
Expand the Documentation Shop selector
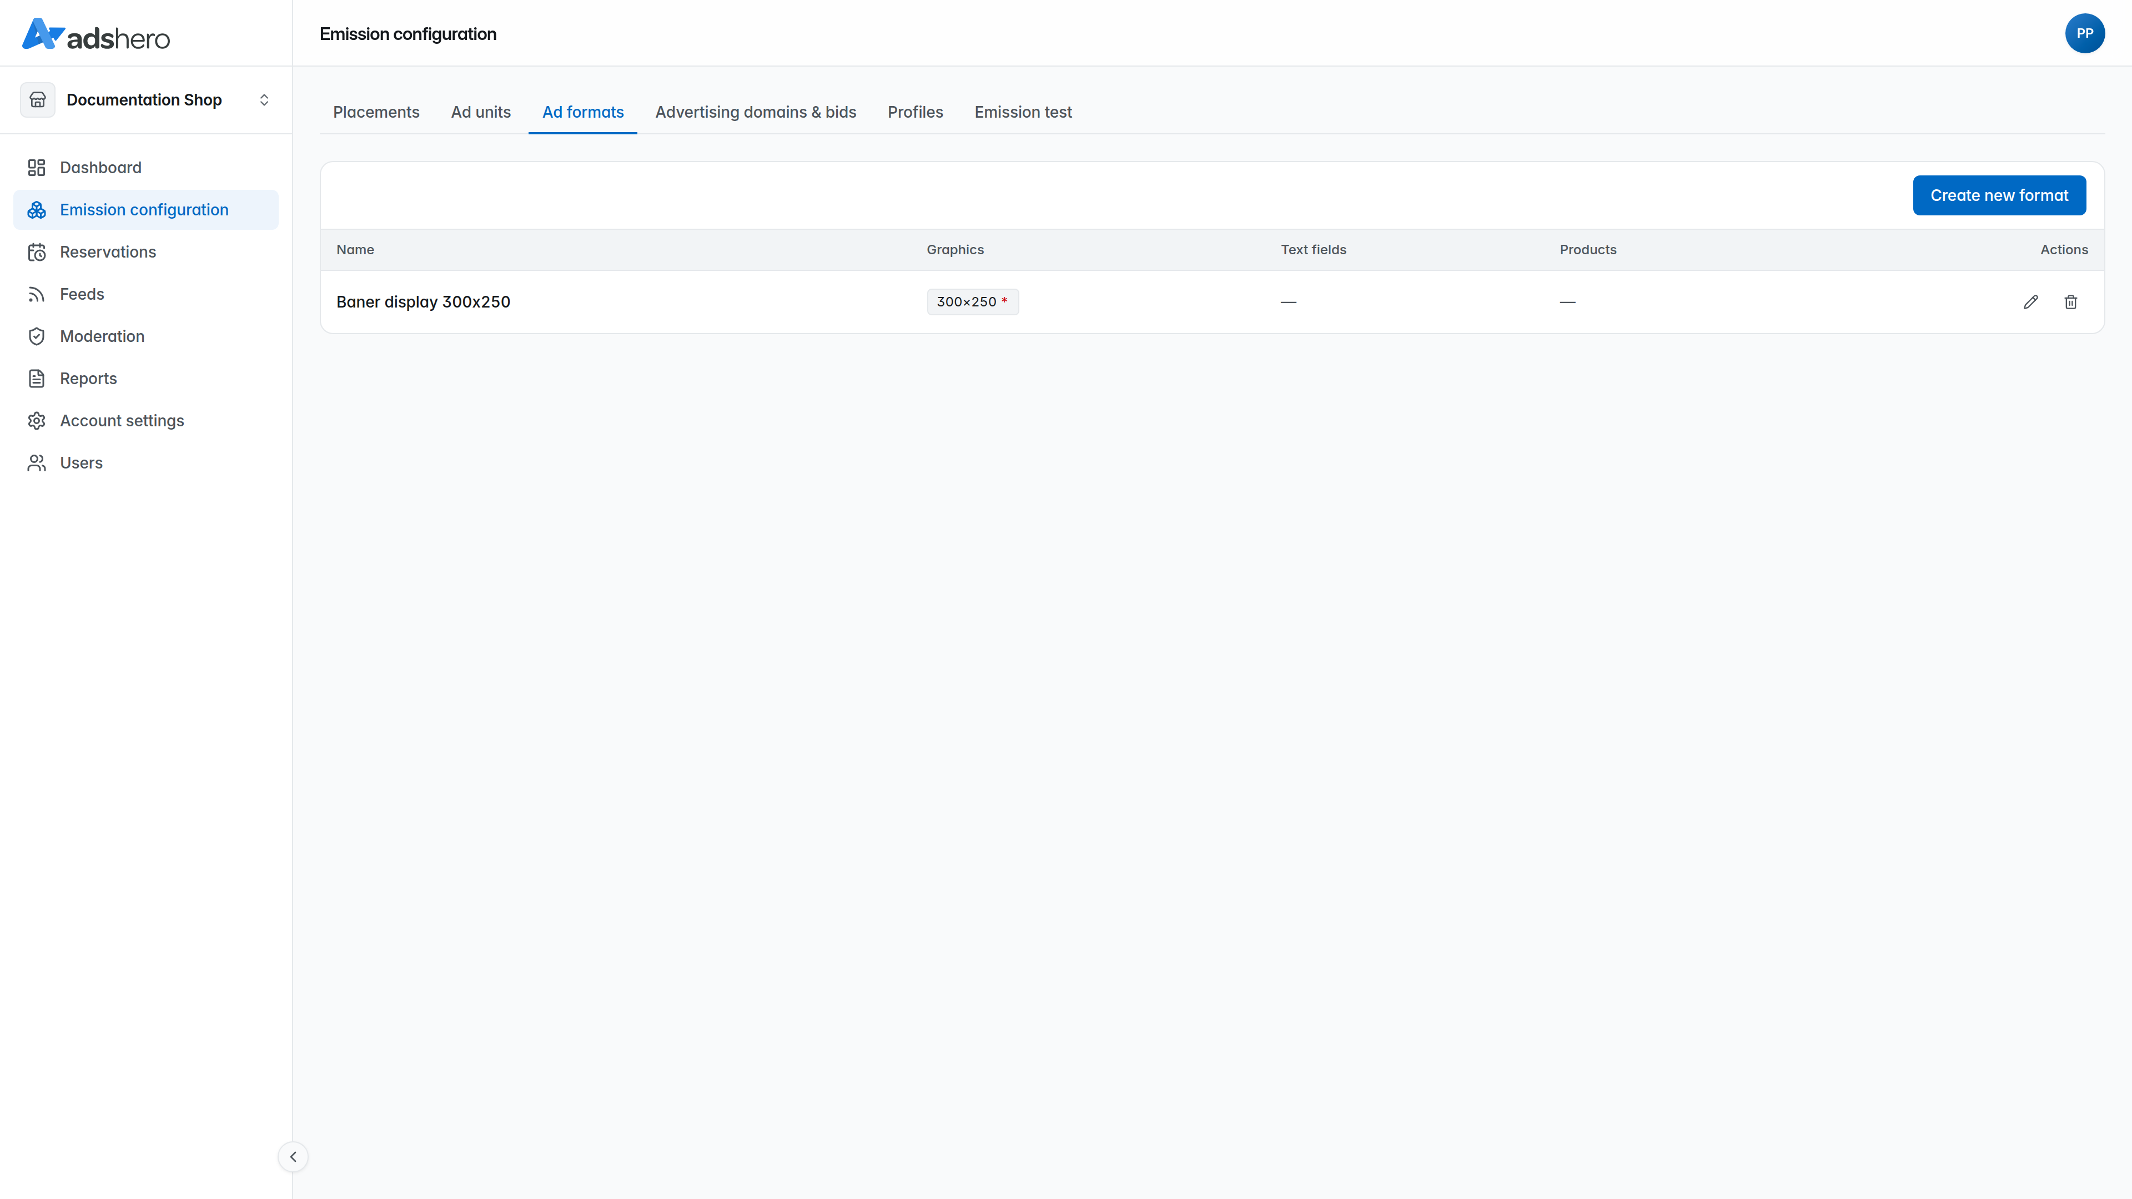147,100
